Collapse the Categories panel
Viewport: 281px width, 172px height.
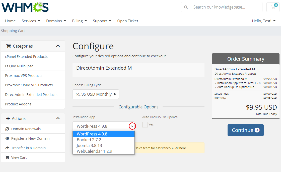58,46
